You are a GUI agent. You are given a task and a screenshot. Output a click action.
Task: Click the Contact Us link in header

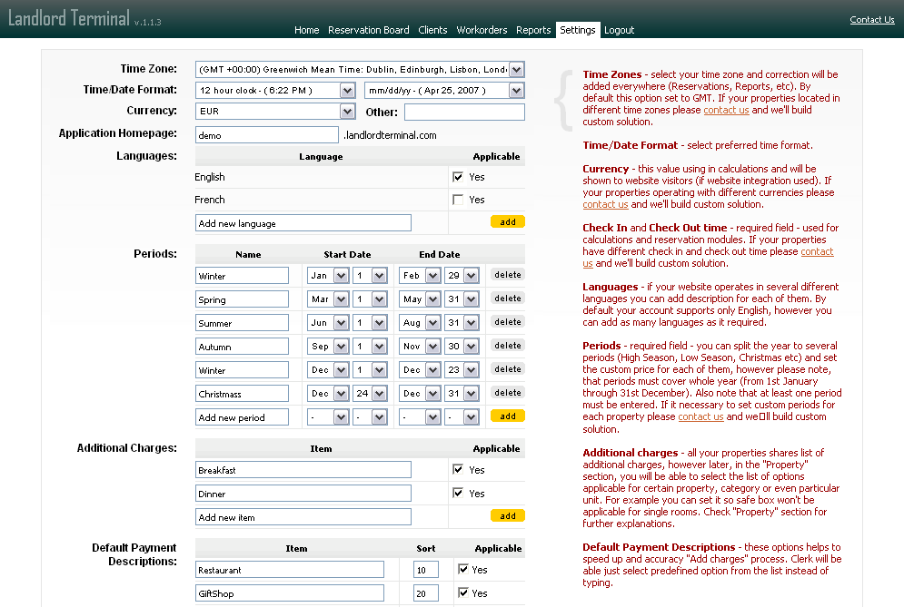click(871, 20)
